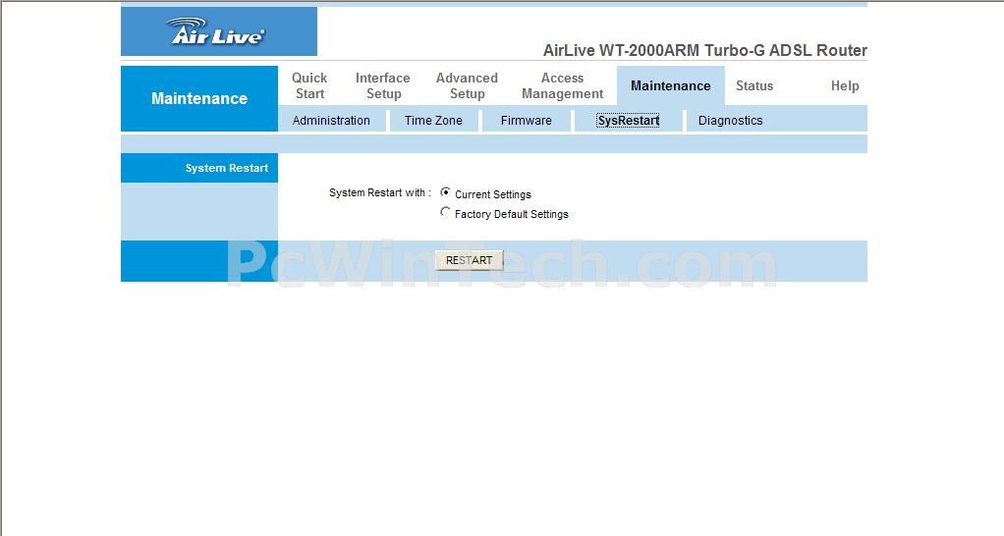Go to the Firmware submenu
This screenshot has width=1004, height=536.
click(527, 120)
